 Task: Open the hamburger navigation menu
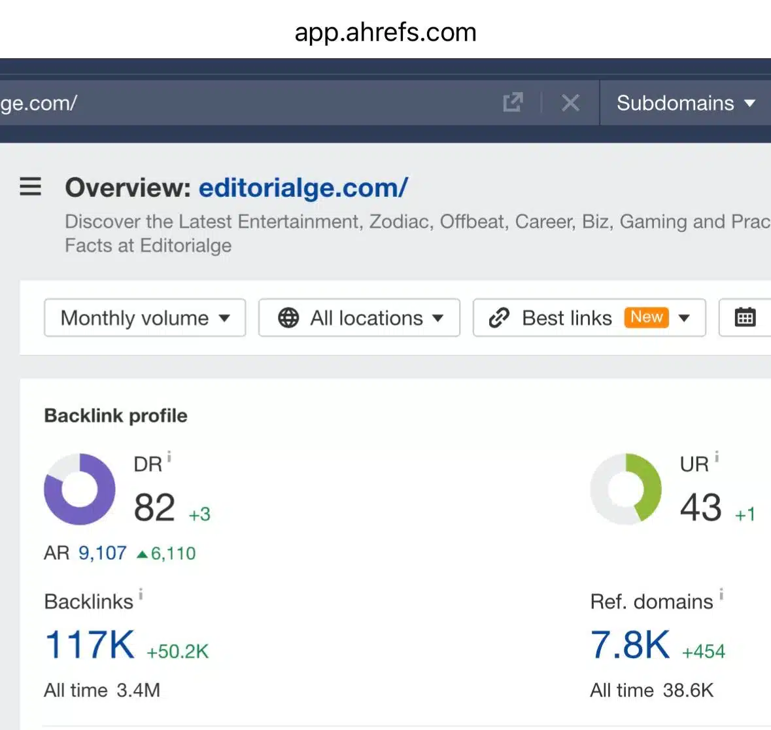[x=30, y=187]
